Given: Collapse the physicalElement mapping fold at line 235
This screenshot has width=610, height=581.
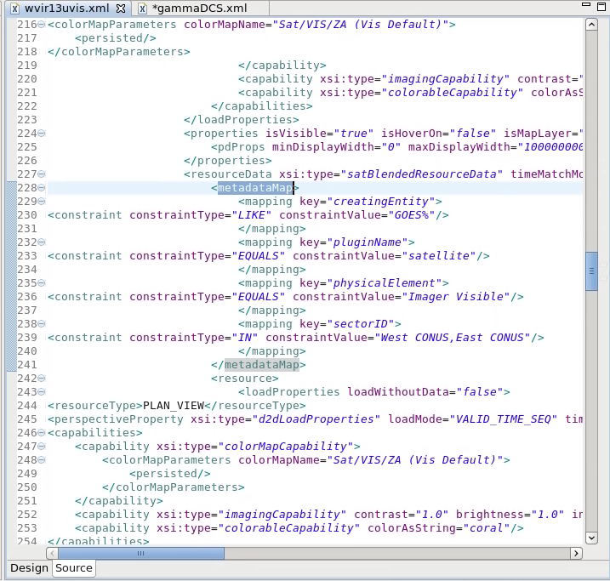Looking at the screenshot, I should point(41,283).
